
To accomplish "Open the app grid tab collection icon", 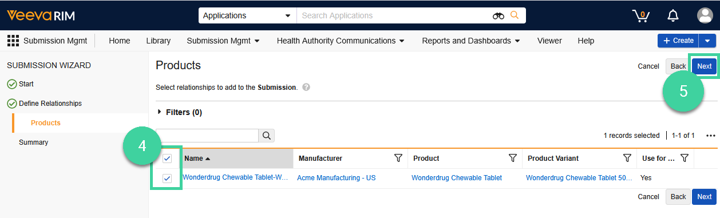I will pyautogui.click(x=13, y=41).
